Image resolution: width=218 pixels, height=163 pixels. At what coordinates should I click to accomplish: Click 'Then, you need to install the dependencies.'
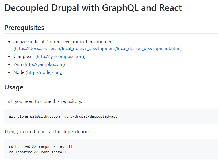pyautogui.click(x=48, y=132)
